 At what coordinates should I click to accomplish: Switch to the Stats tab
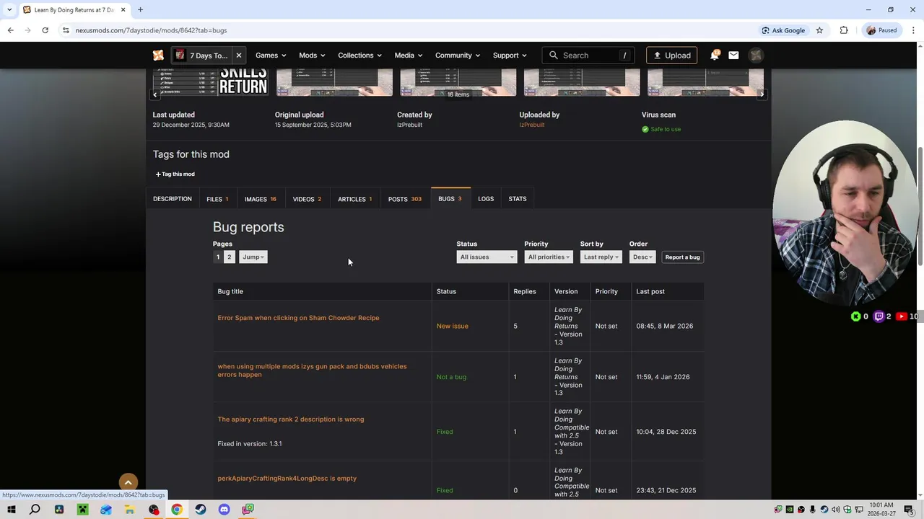coord(518,199)
